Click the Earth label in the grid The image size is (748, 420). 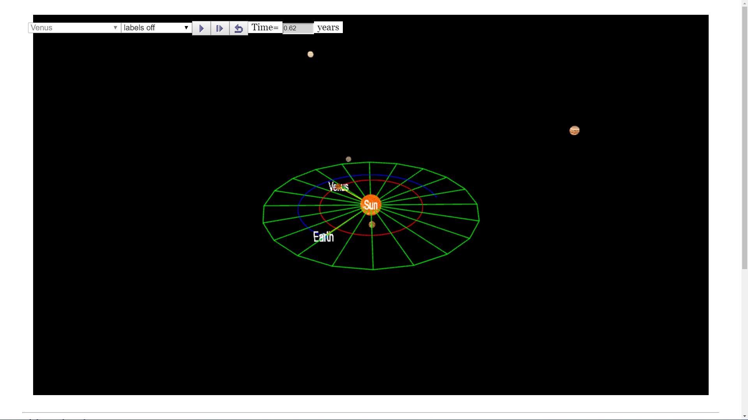pos(323,237)
